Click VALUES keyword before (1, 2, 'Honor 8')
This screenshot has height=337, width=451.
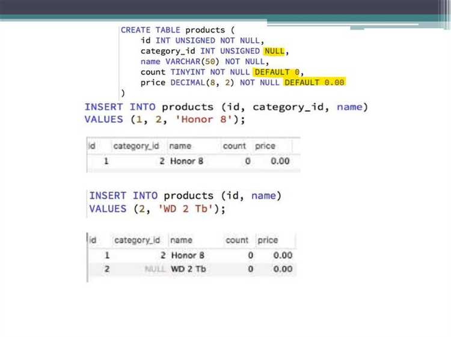[x=104, y=119]
